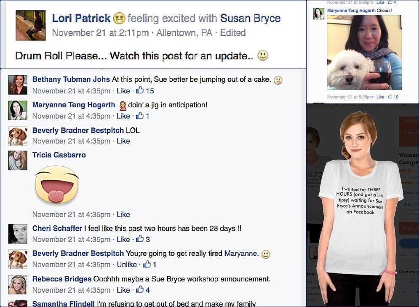Open Maryanne Teng Hogarth's name on jig comment

[74, 105]
